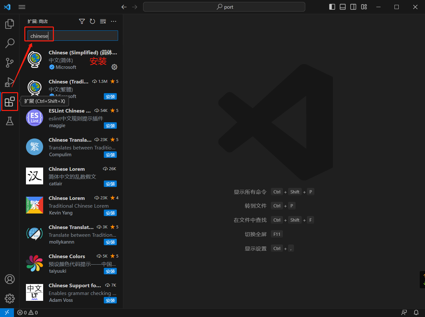Image resolution: width=425 pixels, height=317 pixels.
Task: Open the notifications bell
Action: [x=416, y=312]
